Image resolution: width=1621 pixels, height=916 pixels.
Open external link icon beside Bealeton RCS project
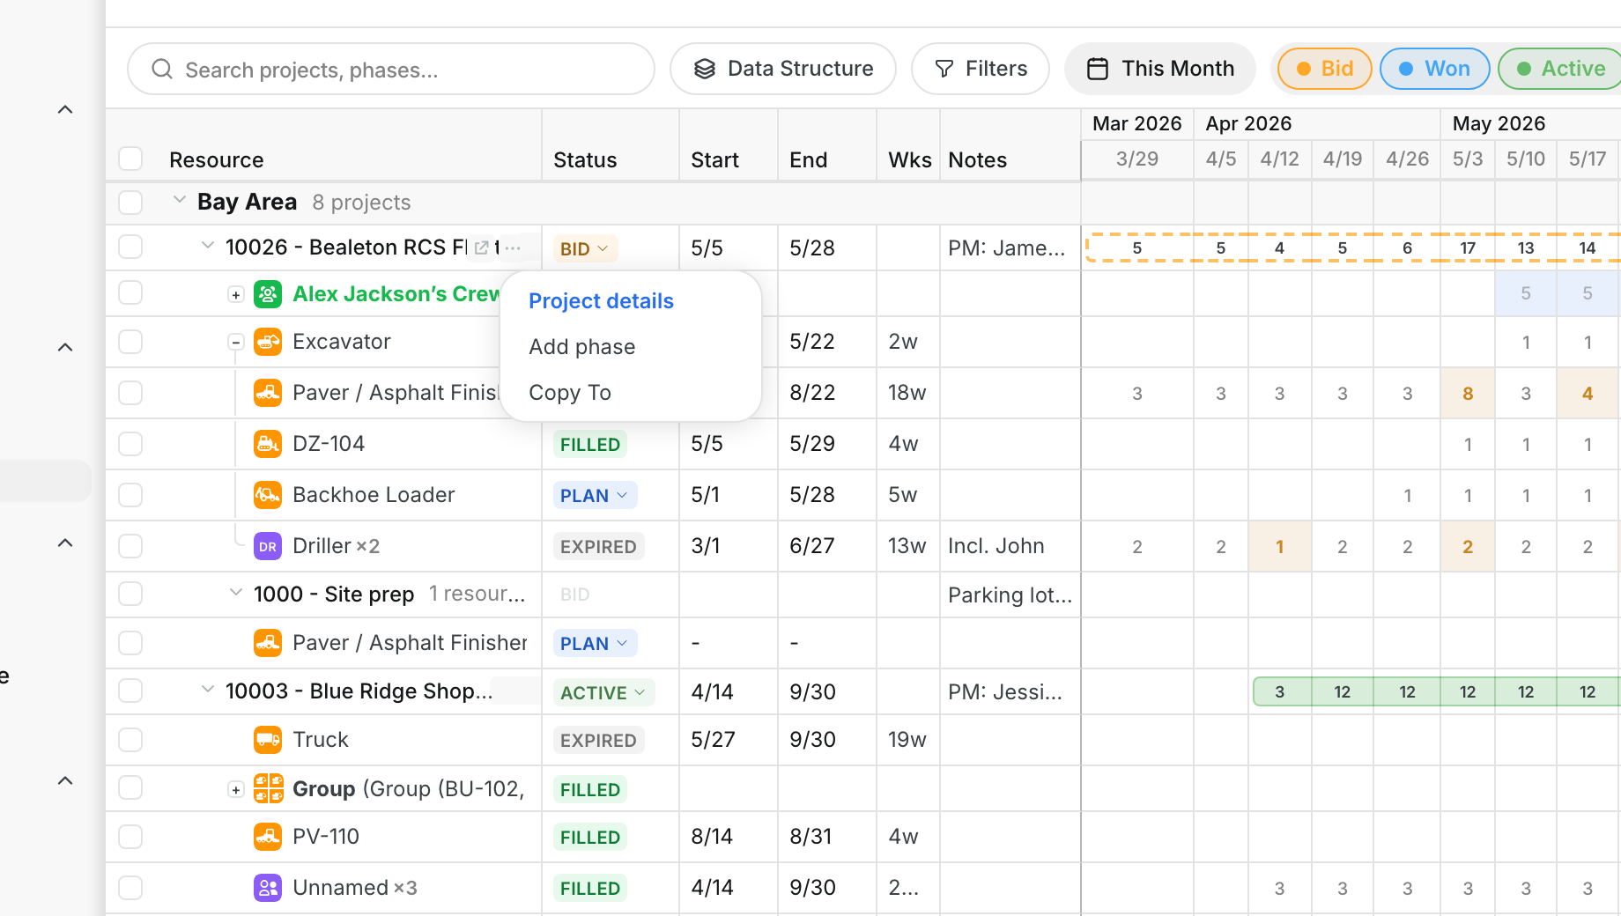(481, 247)
